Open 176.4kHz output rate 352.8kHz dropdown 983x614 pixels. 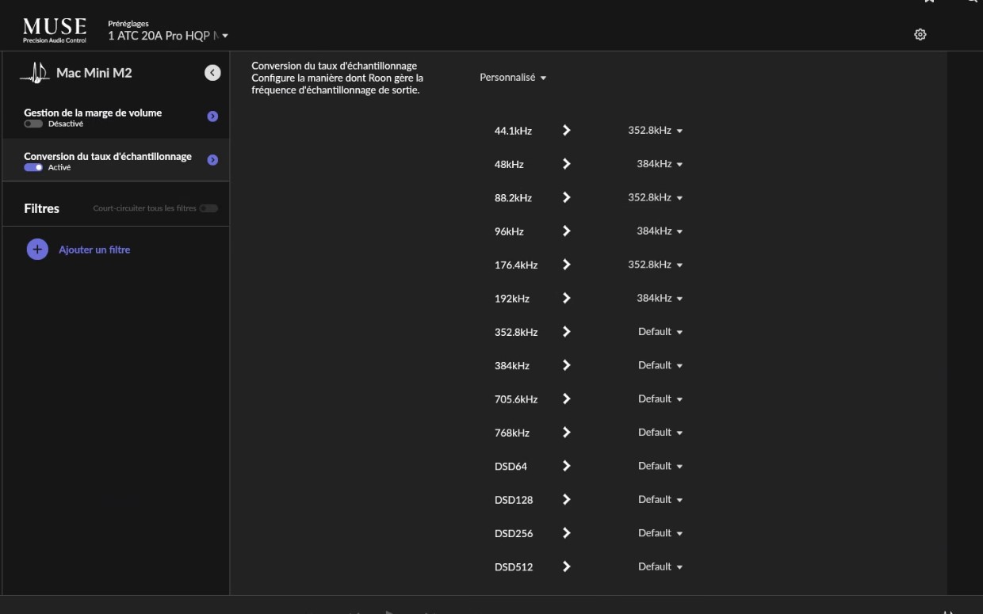click(655, 265)
